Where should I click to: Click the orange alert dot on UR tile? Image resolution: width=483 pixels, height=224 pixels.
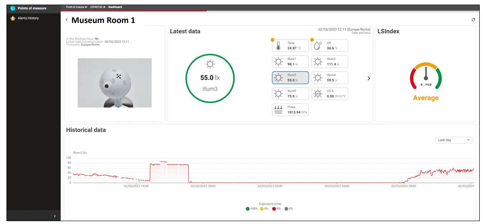click(312, 40)
